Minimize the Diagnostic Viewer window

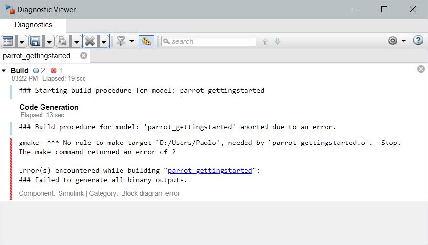(x=356, y=9)
